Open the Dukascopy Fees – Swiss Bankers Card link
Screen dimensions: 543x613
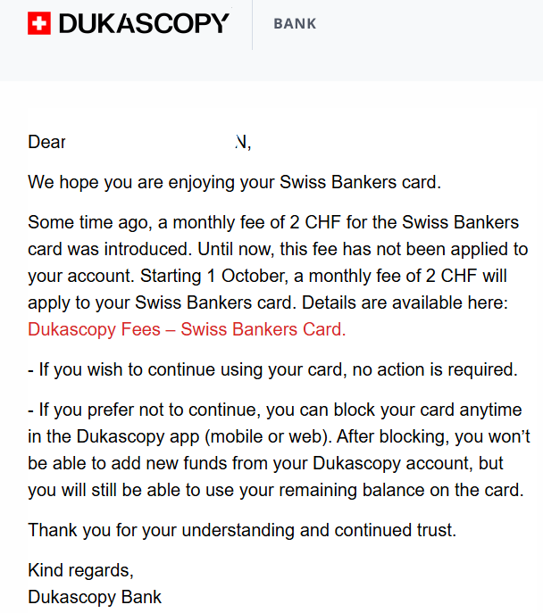[x=187, y=329]
